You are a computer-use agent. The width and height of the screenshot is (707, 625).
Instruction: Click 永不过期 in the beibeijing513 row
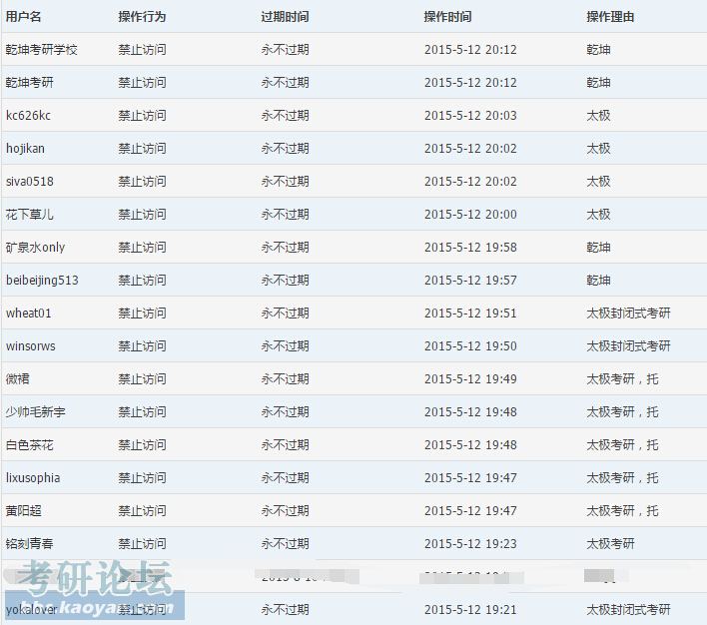(x=285, y=280)
